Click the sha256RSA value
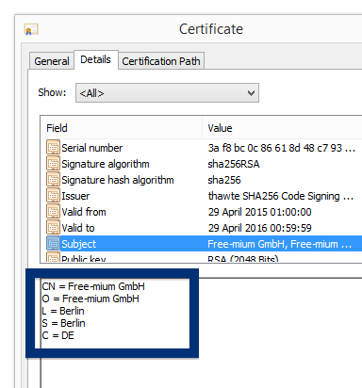 (234, 164)
